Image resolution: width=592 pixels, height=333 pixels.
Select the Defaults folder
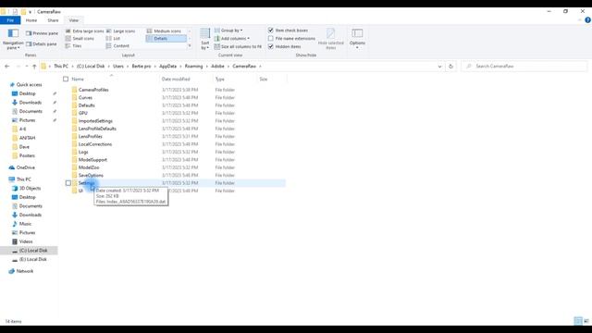(86, 105)
